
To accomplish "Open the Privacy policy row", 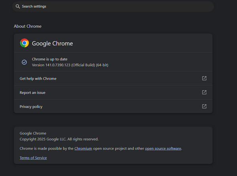I will pyautogui.click(x=31, y=106).
